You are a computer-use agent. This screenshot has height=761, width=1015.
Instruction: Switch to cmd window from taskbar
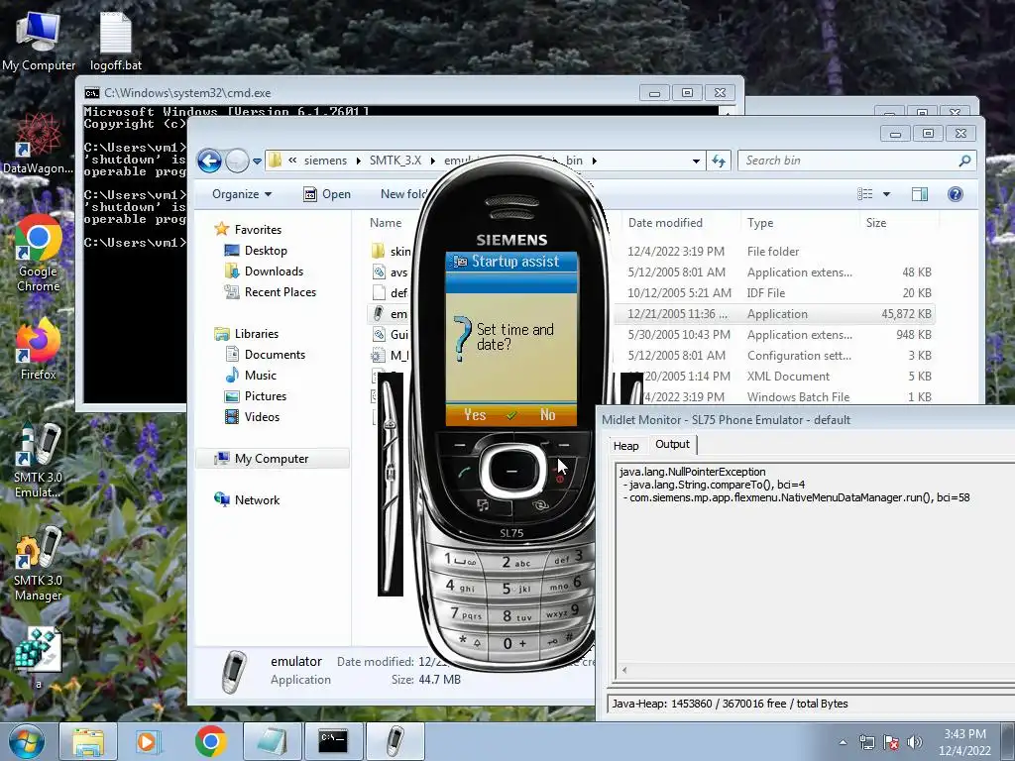tap(333, 741)
